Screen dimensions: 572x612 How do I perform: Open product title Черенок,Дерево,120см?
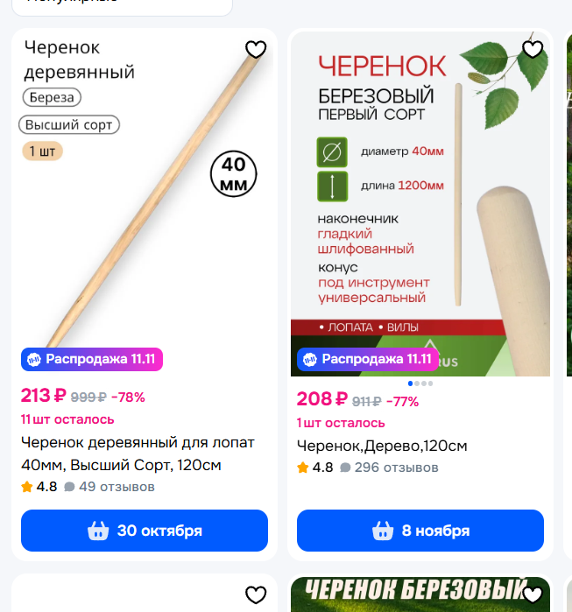382,446
